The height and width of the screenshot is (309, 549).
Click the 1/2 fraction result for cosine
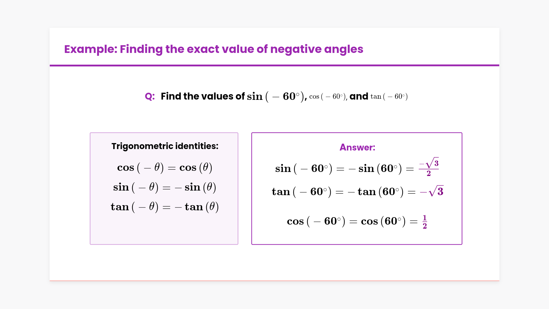(425, 222)
